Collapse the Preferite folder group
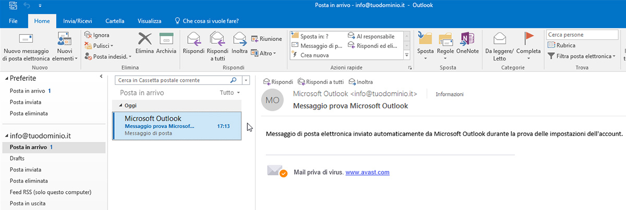 click(x=7, y=78)
